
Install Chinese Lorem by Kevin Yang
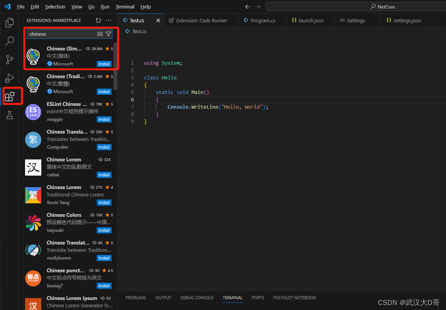click(x=104, y=203)
